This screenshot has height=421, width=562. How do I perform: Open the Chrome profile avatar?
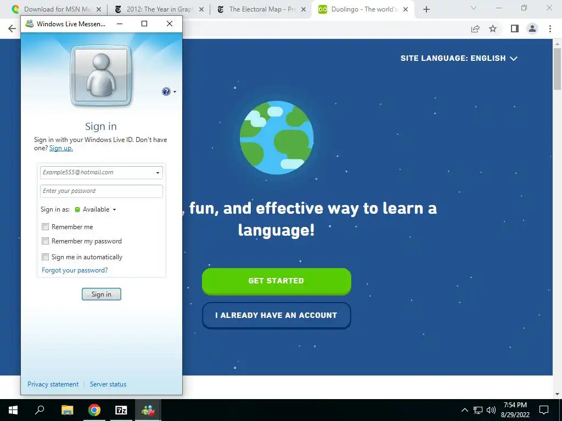(532, 29)
